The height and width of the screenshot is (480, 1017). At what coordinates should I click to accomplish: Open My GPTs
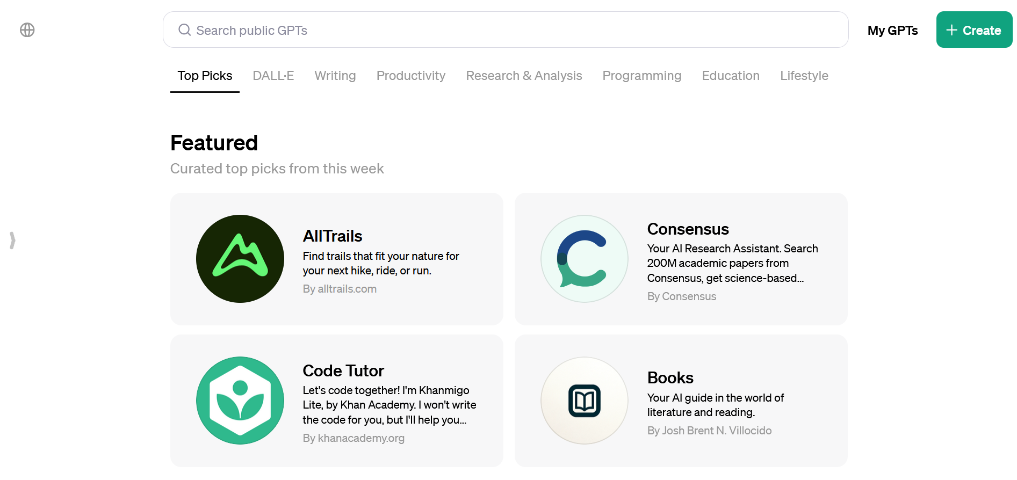point(892,31)
